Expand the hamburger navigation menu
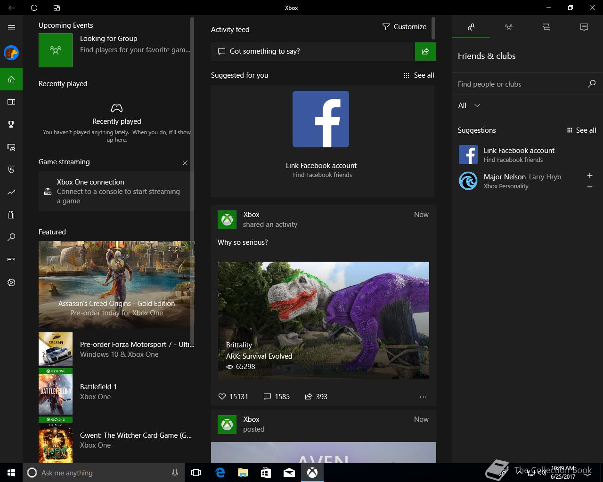Viewport: 603px width, 482px height. (11, 27)
